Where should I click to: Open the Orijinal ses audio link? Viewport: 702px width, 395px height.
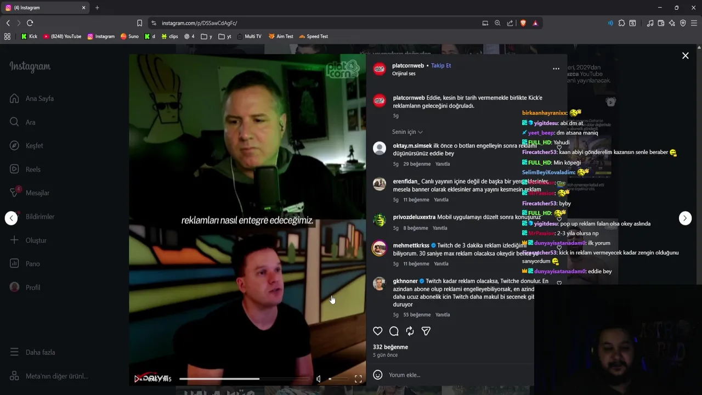coord(404,74)
